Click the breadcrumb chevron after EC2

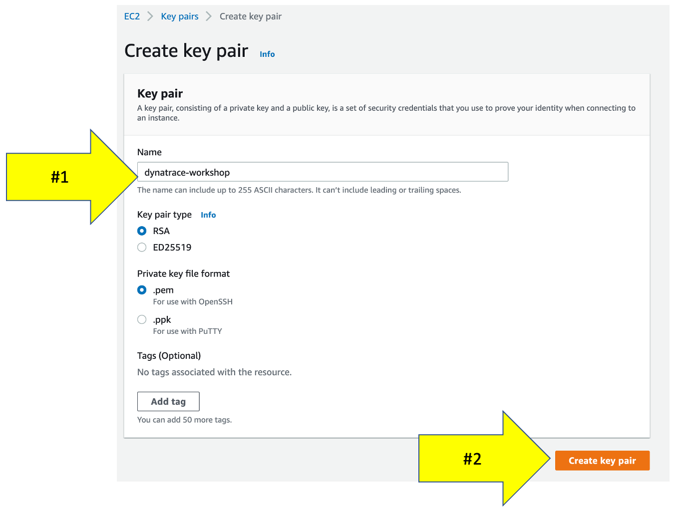[150, 16]
